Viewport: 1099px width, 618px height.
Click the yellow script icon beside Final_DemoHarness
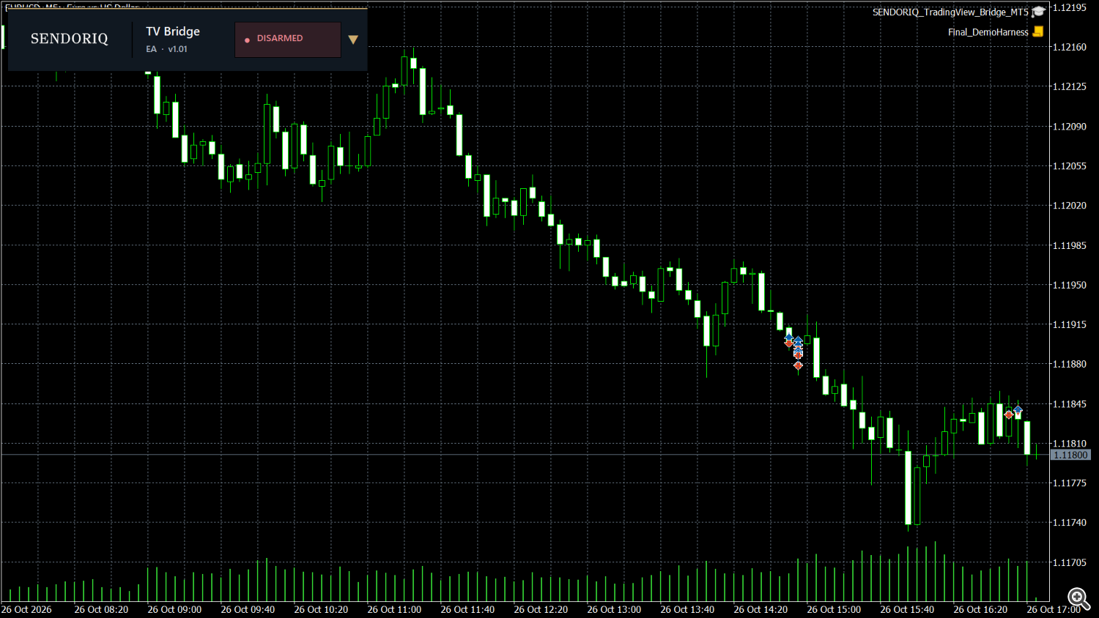pyautogui.click(x=1038, y=31)
